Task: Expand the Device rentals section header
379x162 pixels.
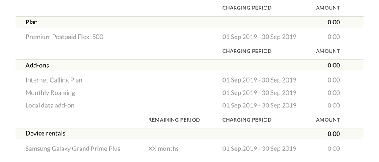Action: pyautogui.click(x=189, y=134)
